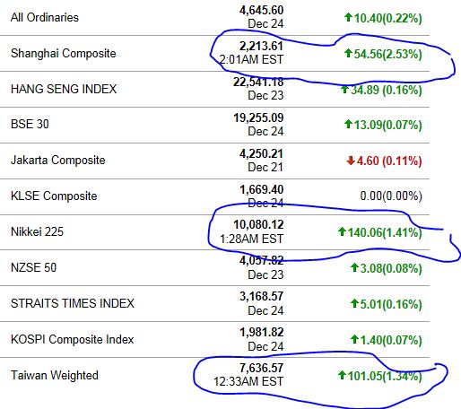Screen dimensions: 461x409
Task: Click the red down arrow for Jakarta Composite
Action: [x=351, y=161]
